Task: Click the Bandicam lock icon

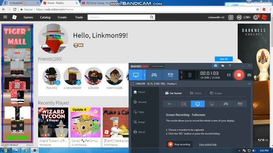Action: [215, 65]
